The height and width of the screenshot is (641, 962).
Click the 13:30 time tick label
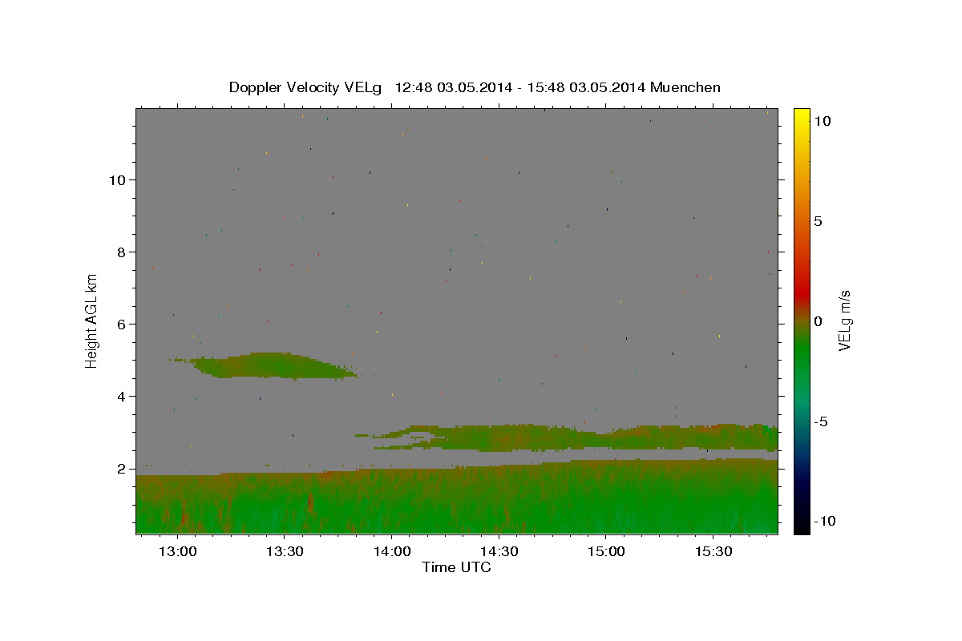284,552
